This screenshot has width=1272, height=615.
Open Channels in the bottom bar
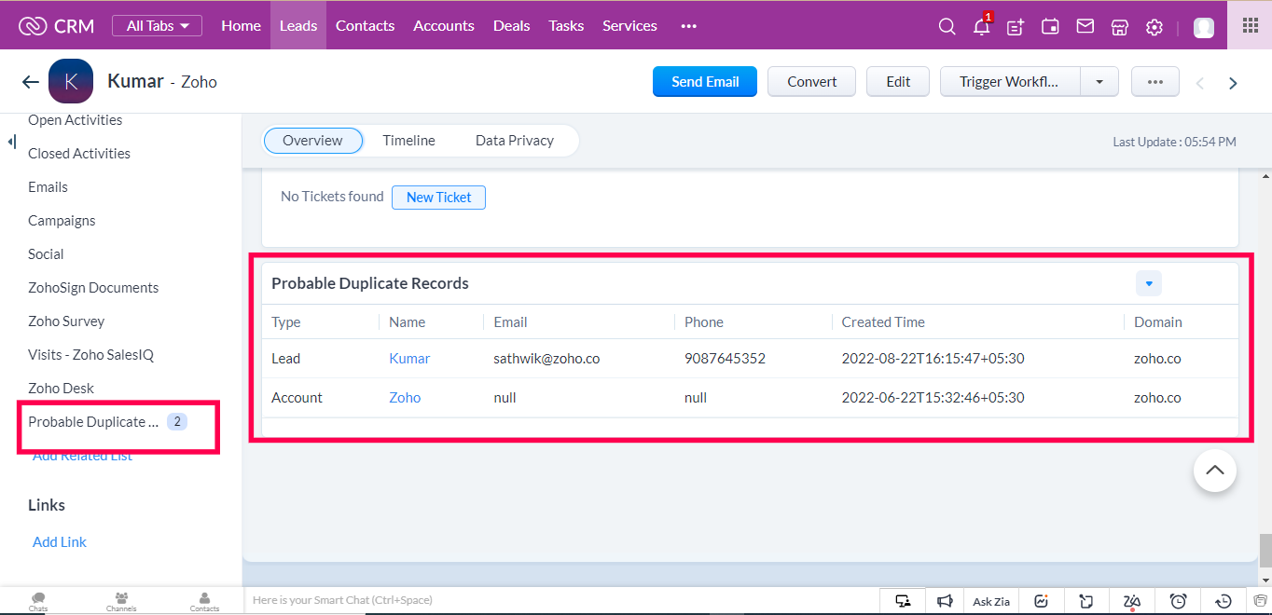point(121,601)
